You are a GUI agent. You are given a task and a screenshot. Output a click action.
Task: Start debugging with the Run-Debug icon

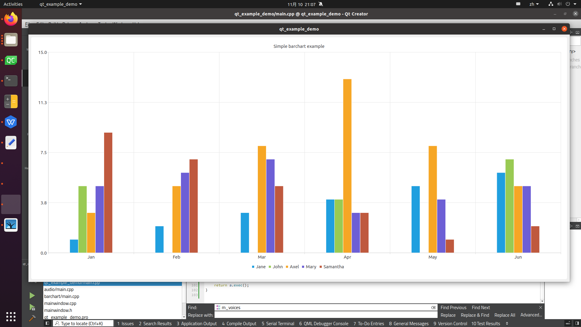pos(32,307)
